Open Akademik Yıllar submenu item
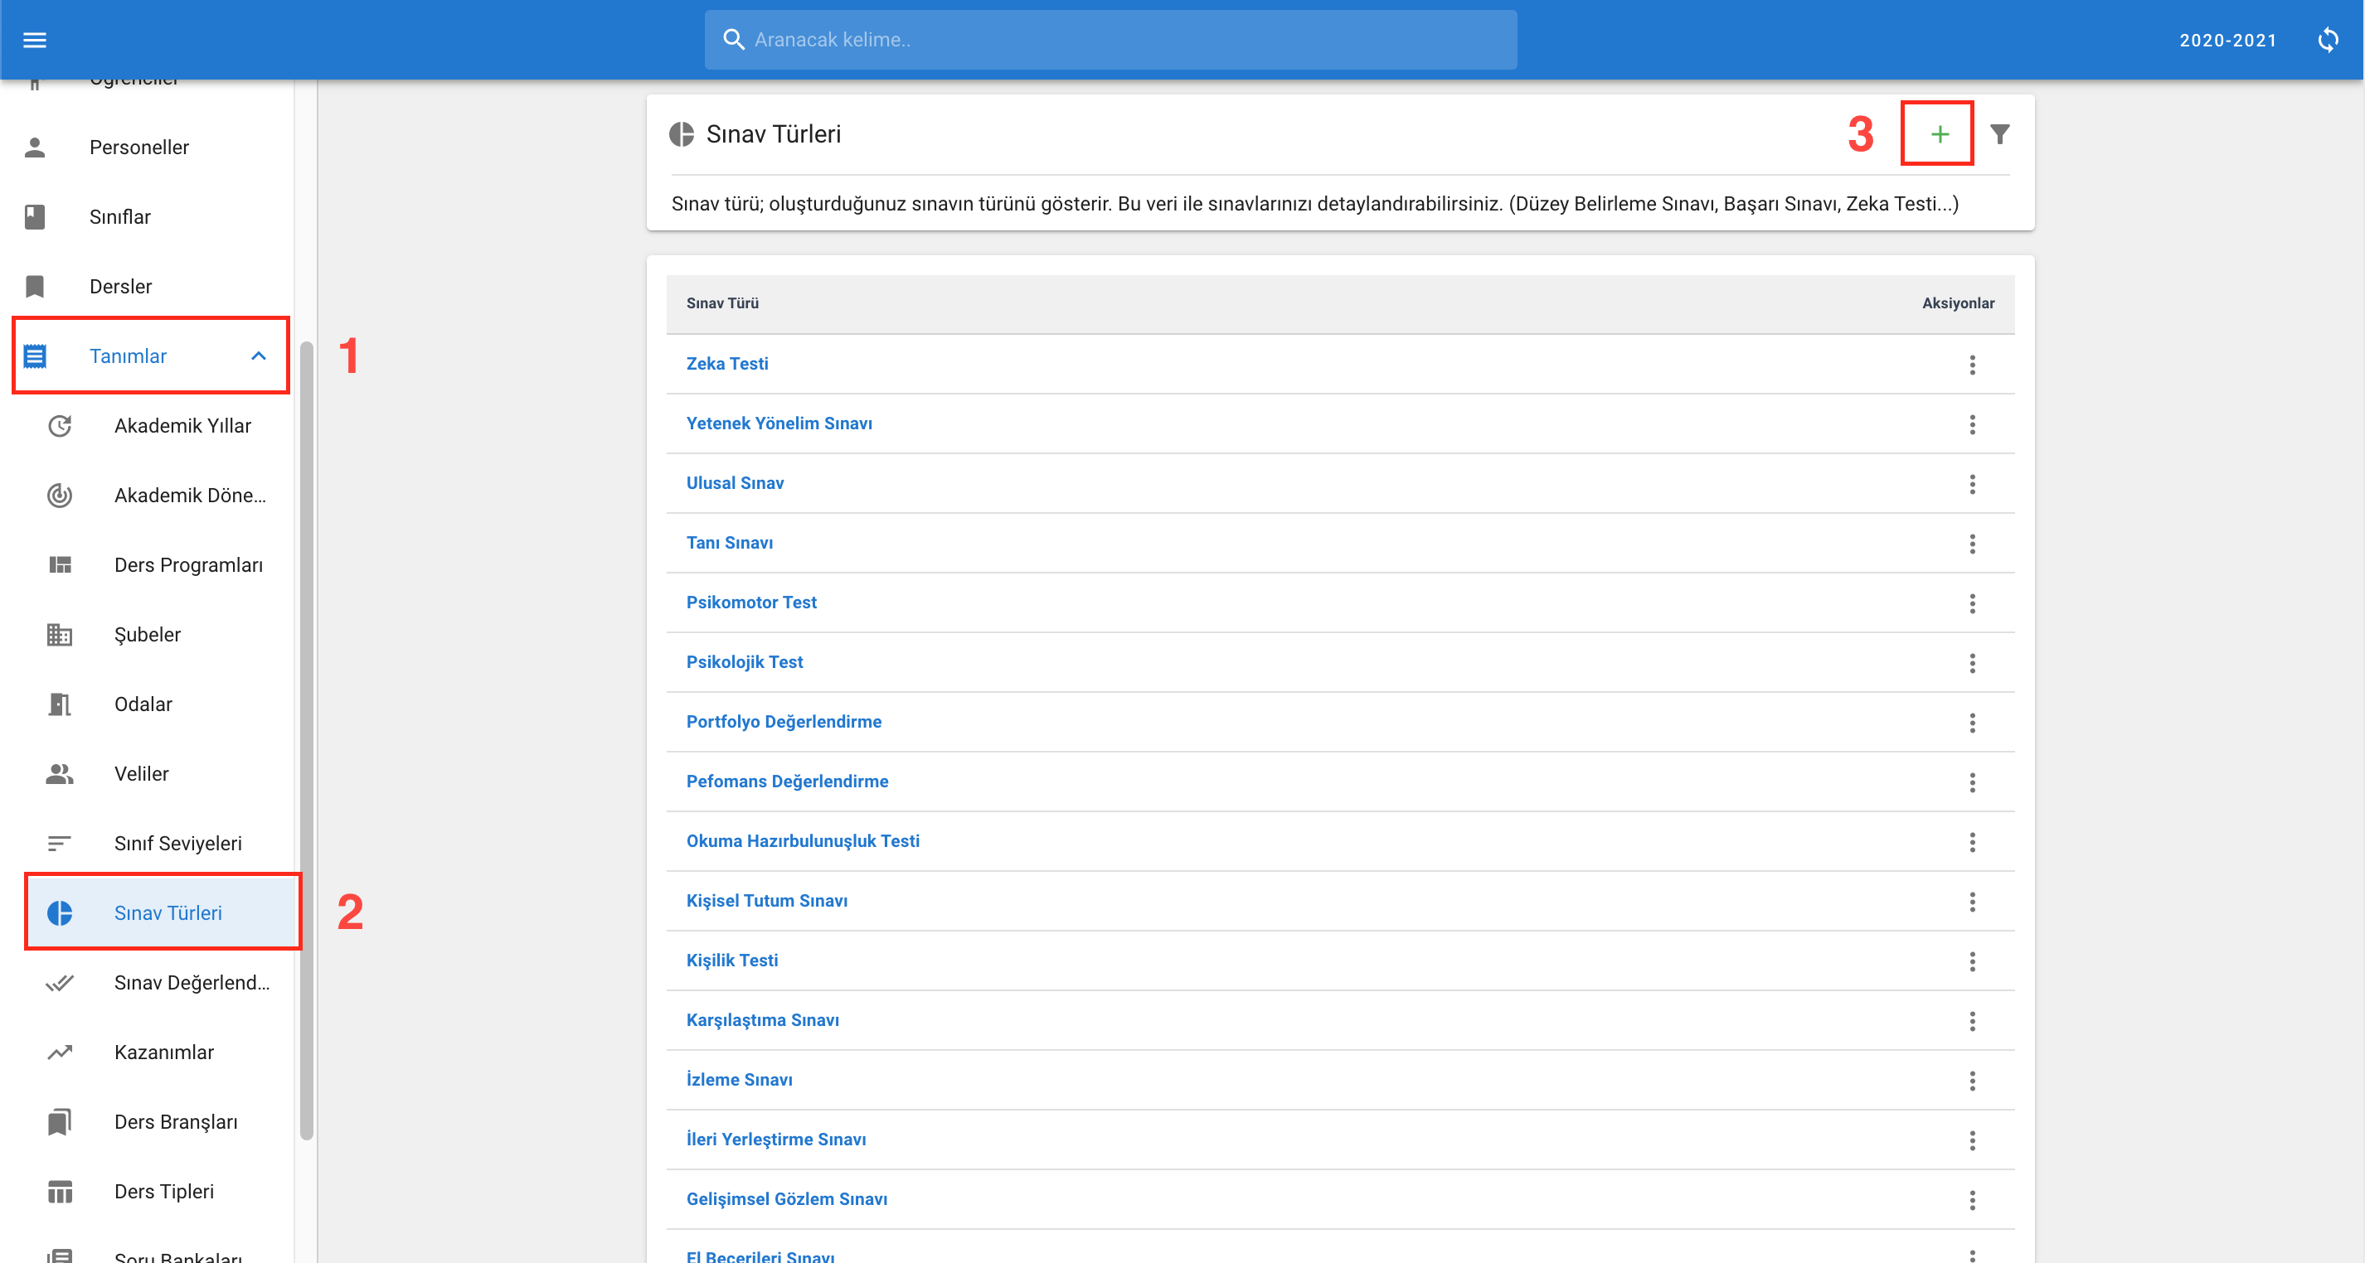The image size is (2365, 1263). 182,426
